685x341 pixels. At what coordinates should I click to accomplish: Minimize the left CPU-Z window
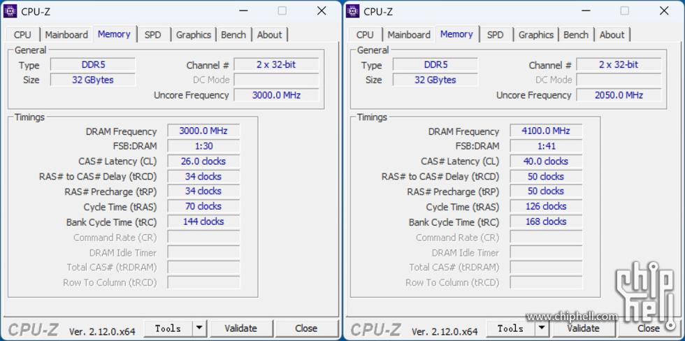[x=243, y=11]
